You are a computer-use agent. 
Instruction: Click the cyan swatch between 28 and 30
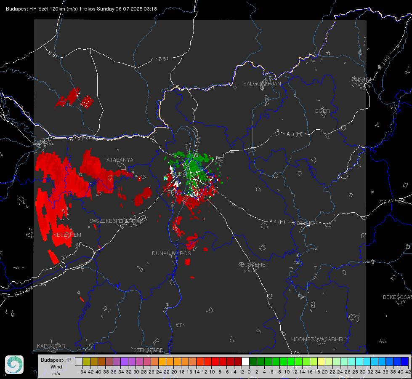pyautogui.click(x=359, y=361)
